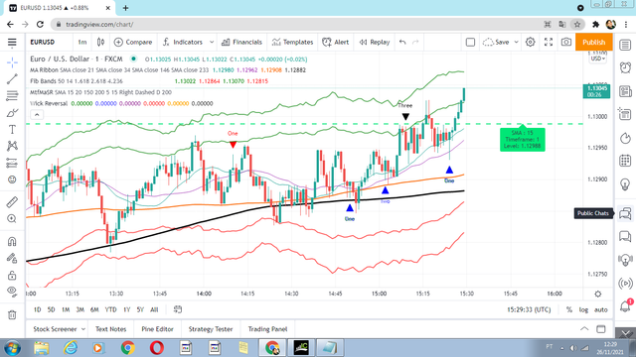Toggle percent scale mode
This screenshot has width=636, height=357.
click(x=569, y=309)
